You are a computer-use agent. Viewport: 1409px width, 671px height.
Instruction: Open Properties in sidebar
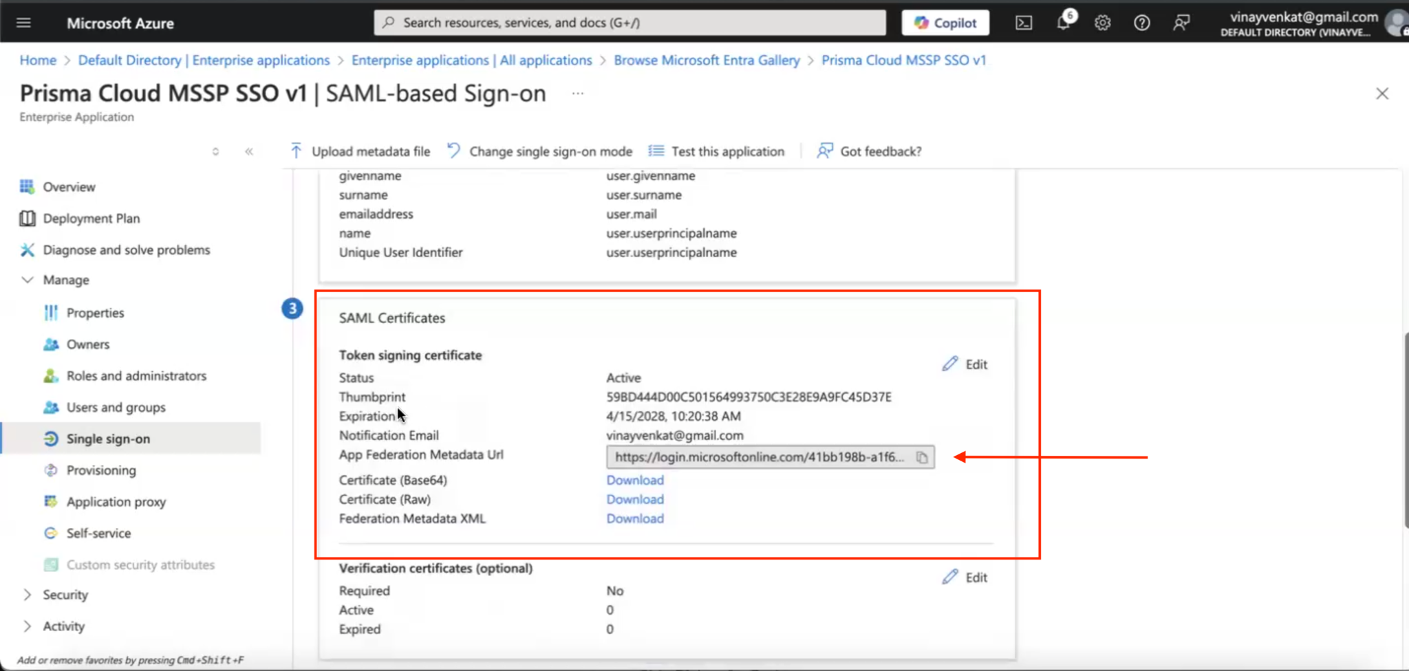95,313
